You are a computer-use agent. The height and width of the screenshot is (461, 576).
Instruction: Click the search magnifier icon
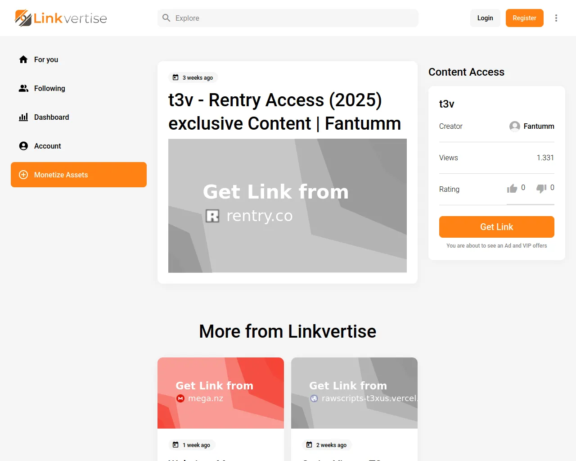[x=166, y=18]
